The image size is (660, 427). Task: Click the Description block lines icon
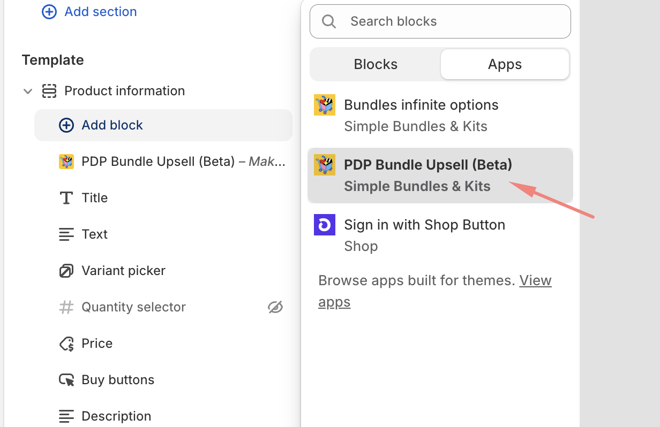[x=66, y=416]
